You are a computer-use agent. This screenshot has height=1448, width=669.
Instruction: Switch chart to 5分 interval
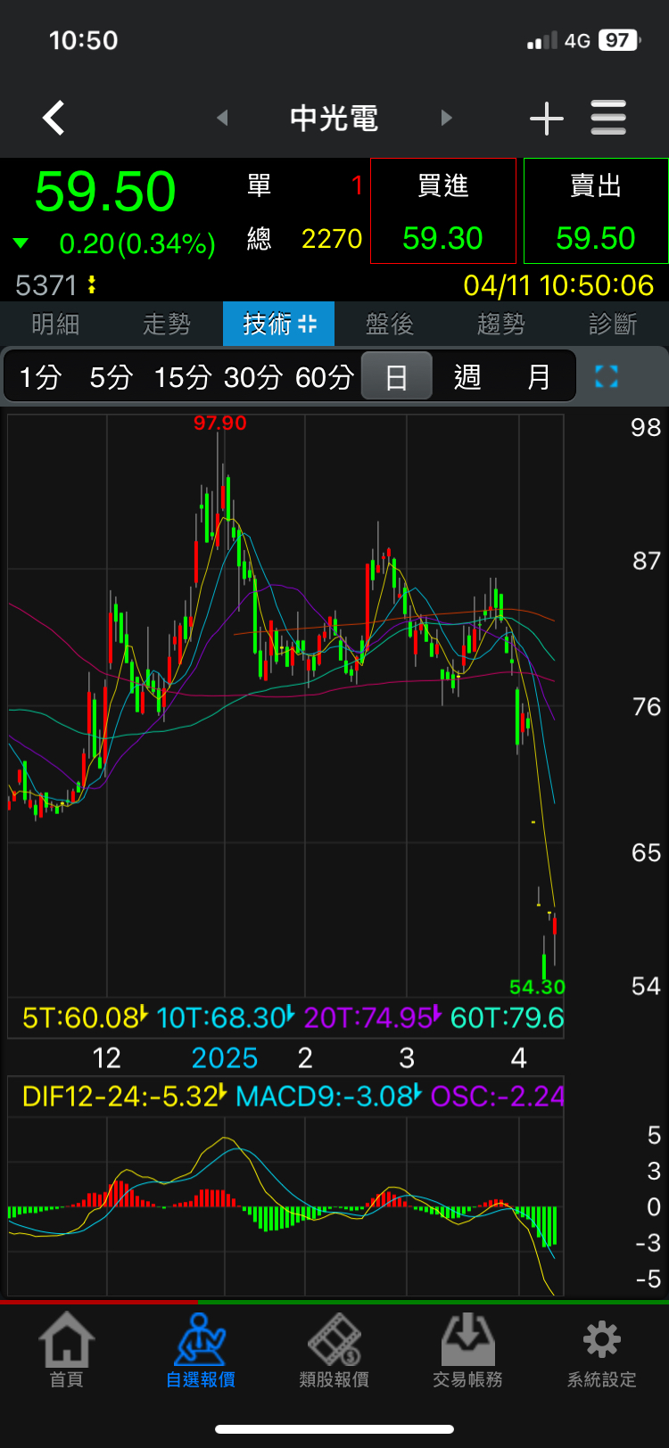click(111, 377)
